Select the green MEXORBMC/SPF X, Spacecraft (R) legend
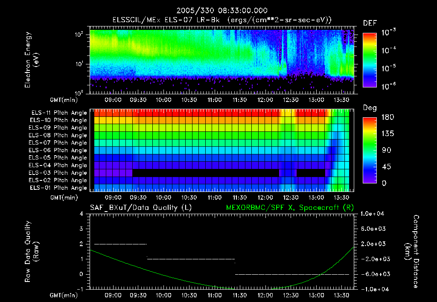This screenshot has height=302, width=437. pos(290,208)
